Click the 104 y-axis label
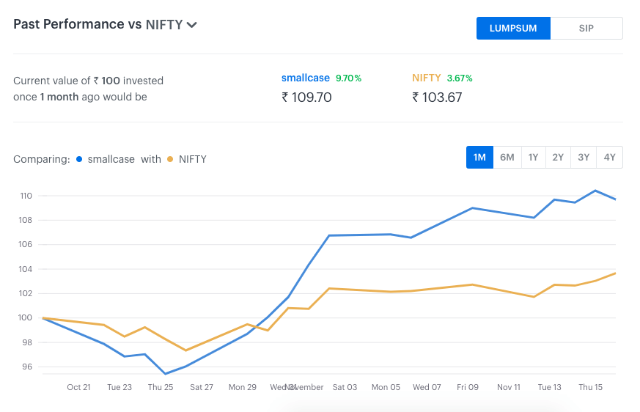 pyautogui.click(x=26, y=269)
